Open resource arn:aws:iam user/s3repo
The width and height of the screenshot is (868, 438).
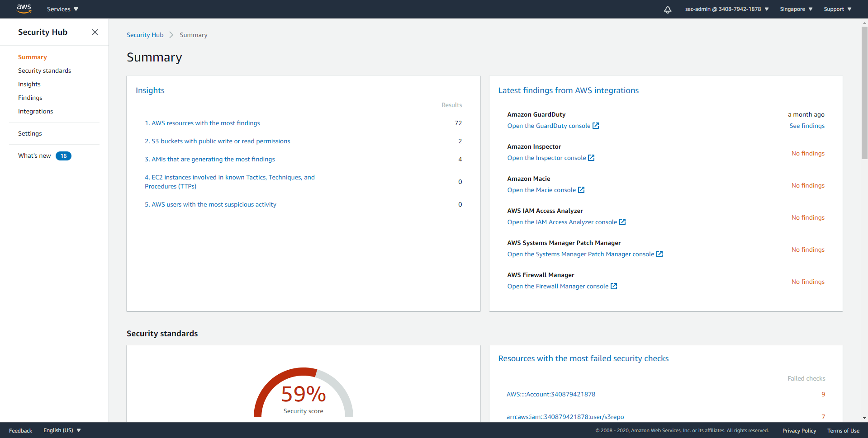565,417
